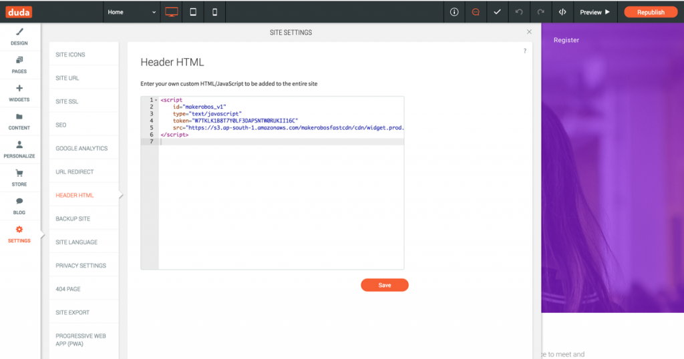
Task: Click the Duda logo
Action: [19, 12]
